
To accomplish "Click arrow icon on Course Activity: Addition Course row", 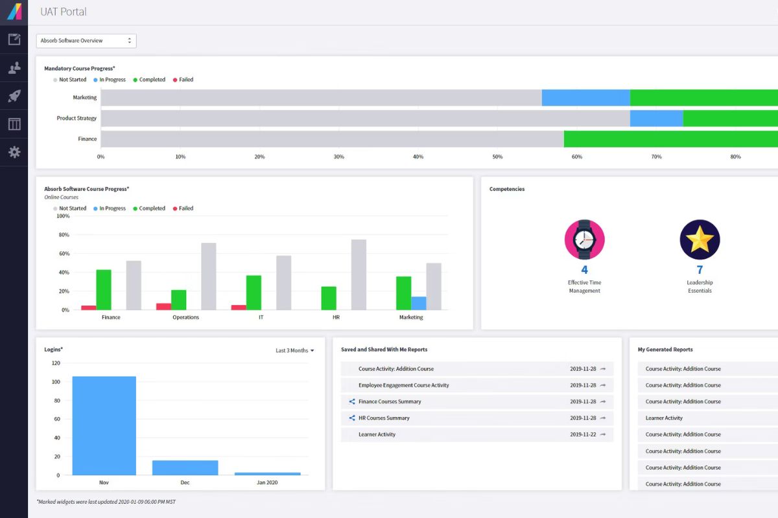I will point(603,369).
